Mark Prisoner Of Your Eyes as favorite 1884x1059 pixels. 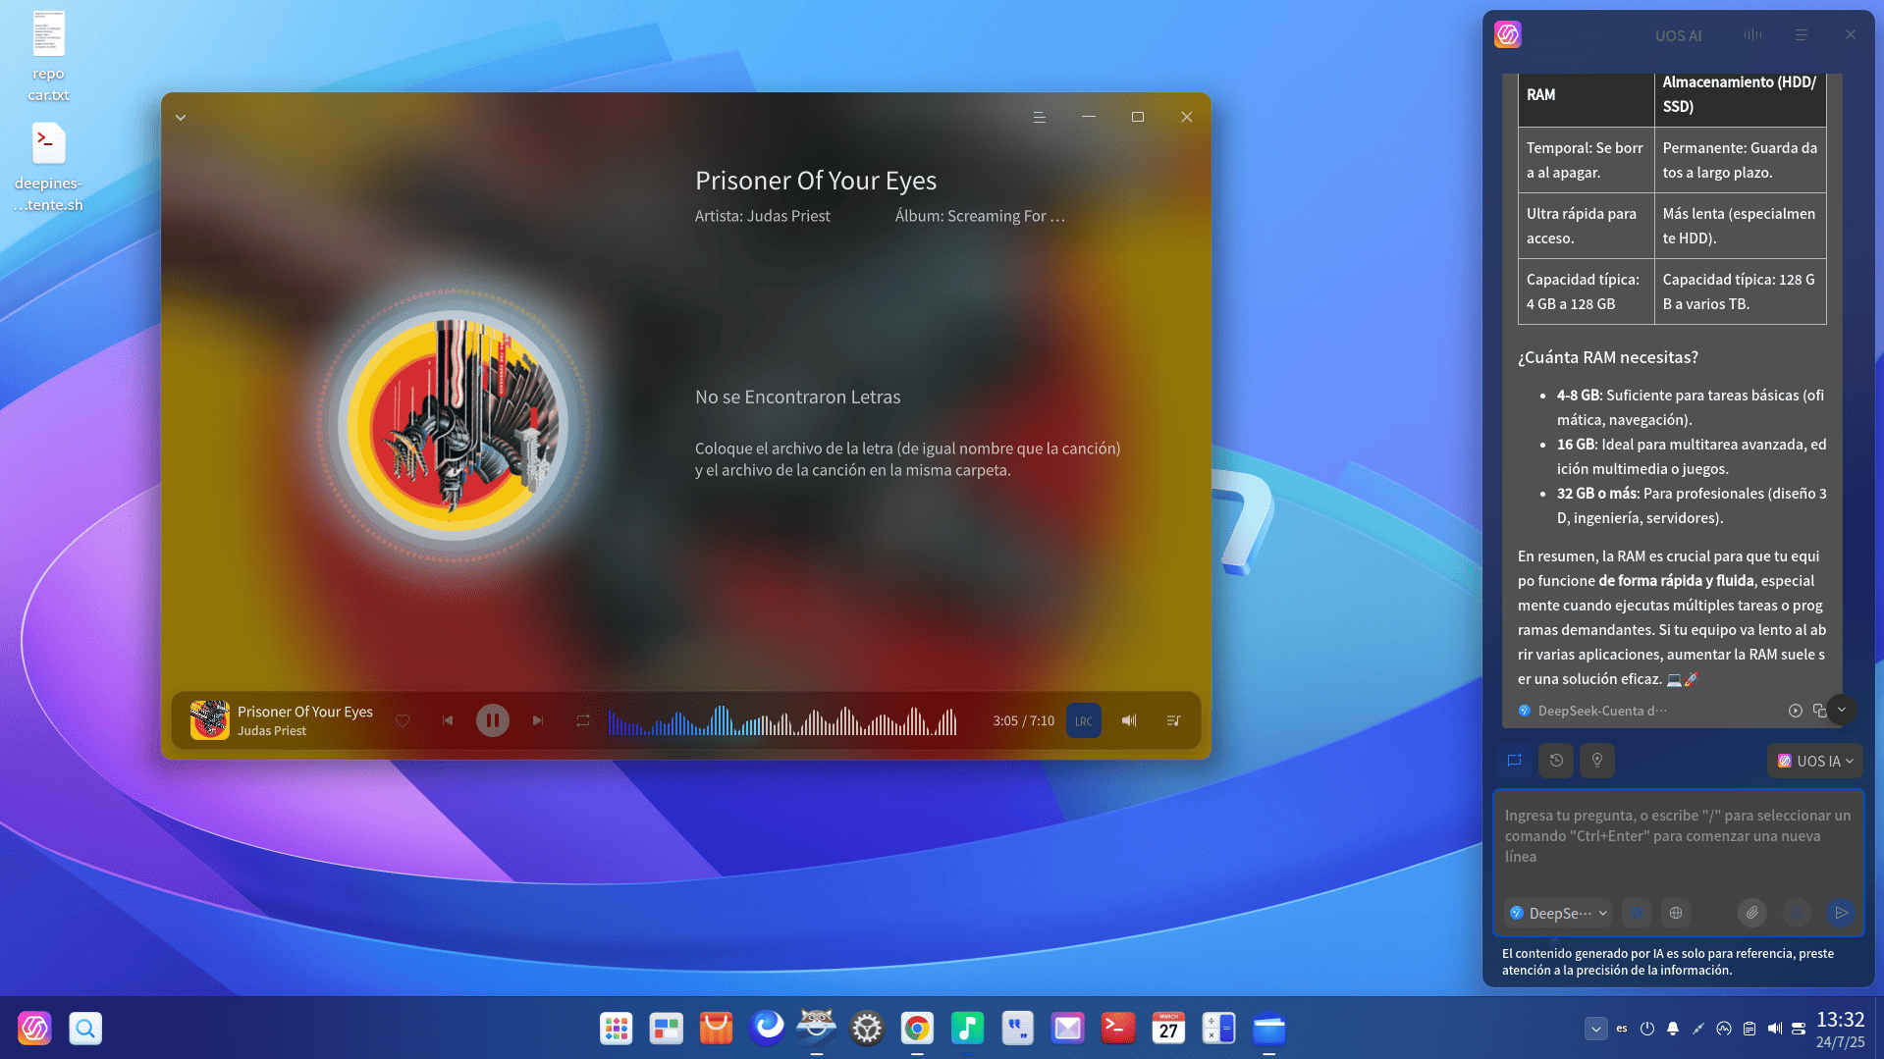tap(403, 720)
